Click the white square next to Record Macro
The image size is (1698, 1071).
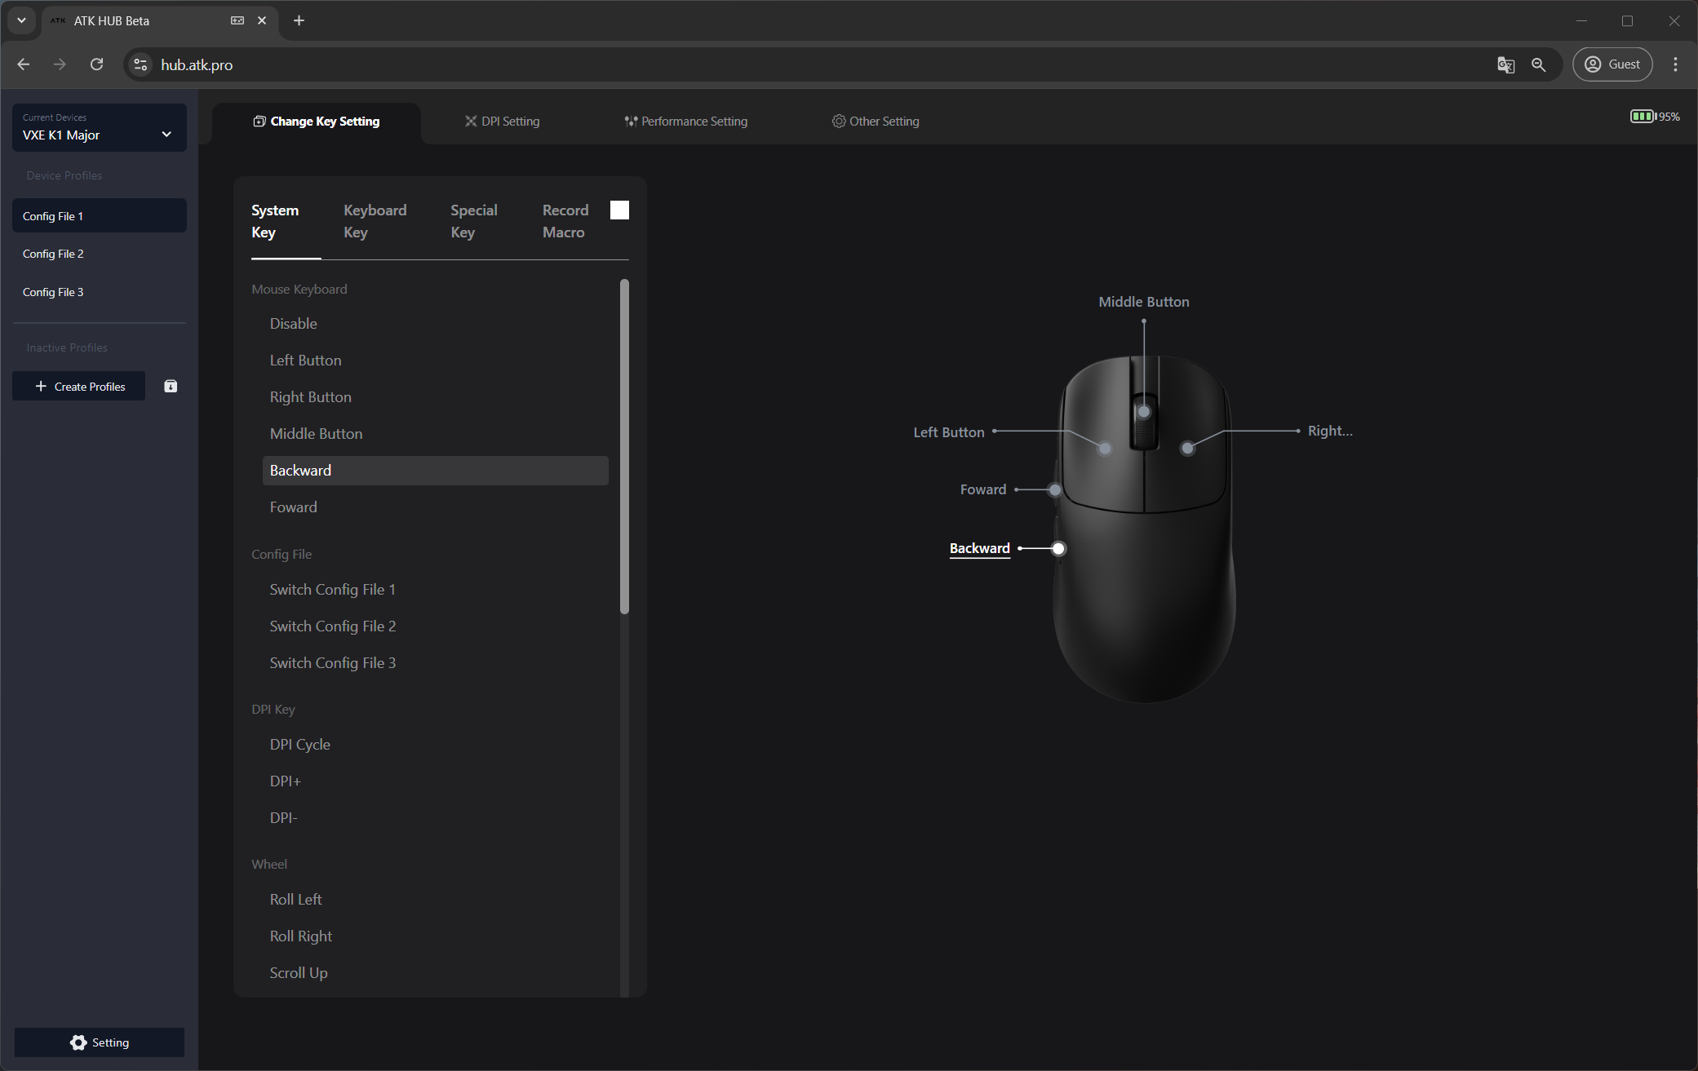(619, 210)
